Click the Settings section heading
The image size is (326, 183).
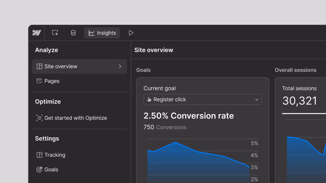click(47, 138)
